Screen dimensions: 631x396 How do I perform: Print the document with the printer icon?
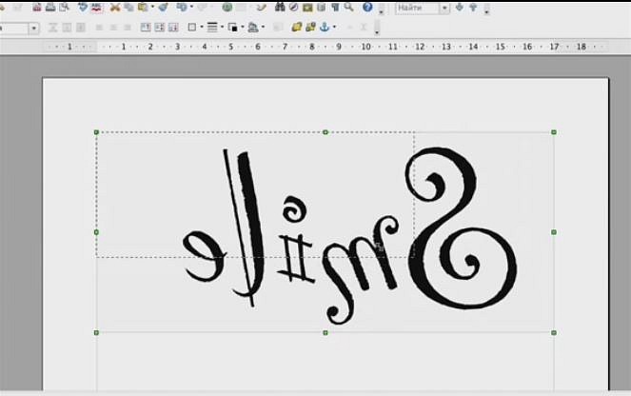coord(50,7)
